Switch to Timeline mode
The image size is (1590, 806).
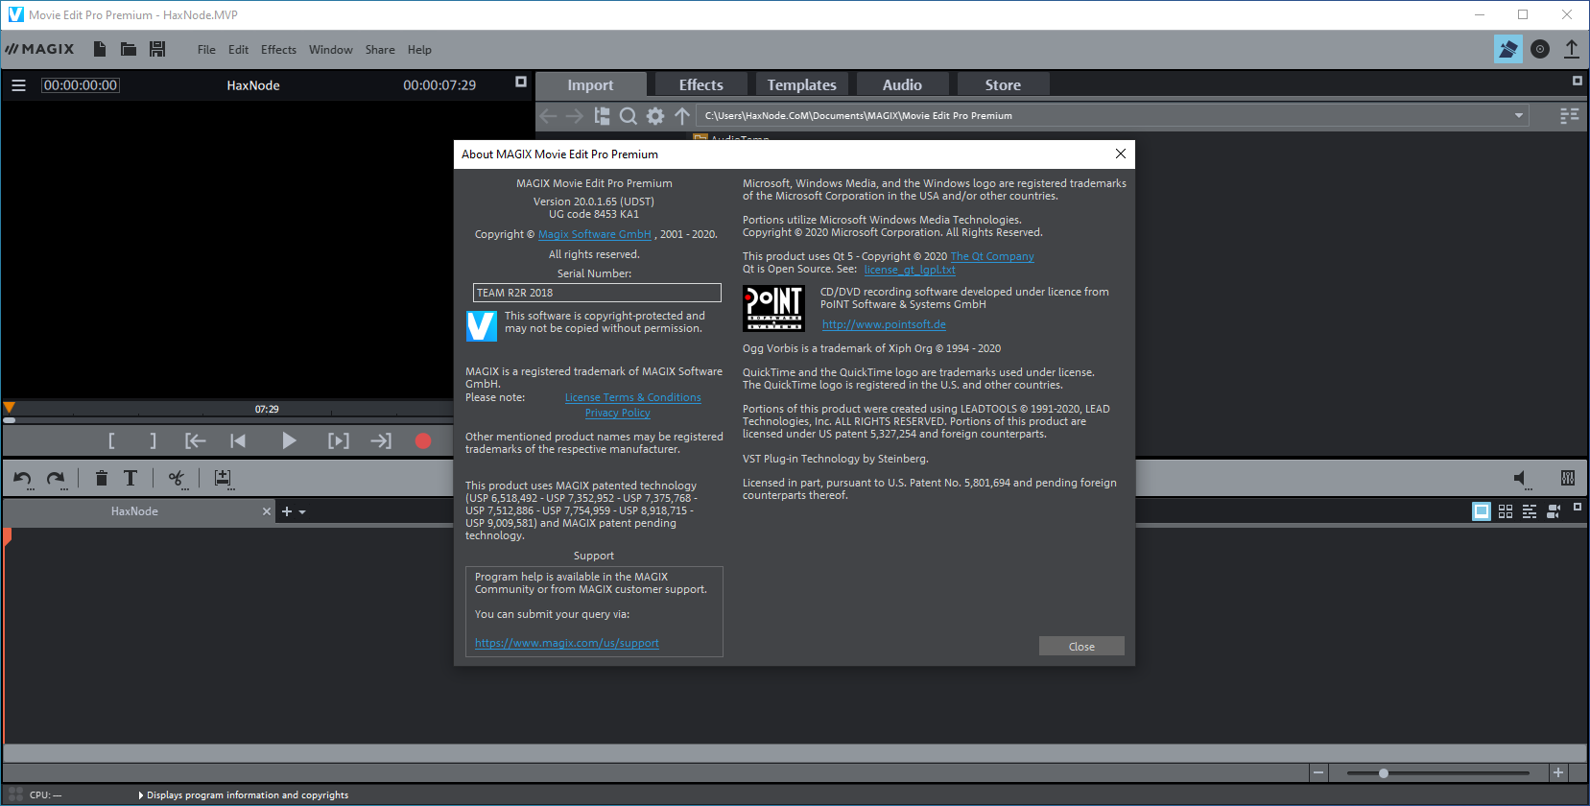[x=1530, y=511]
